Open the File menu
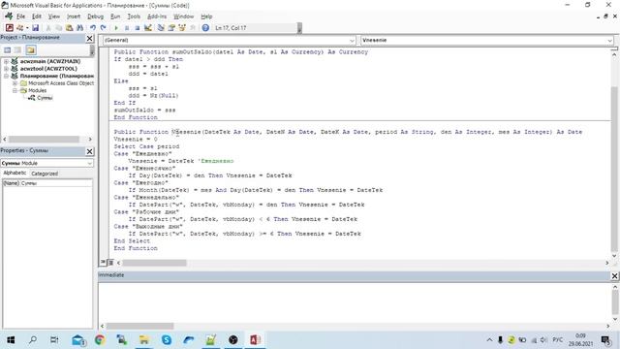620x349 pixels. [x=20, y=16]
